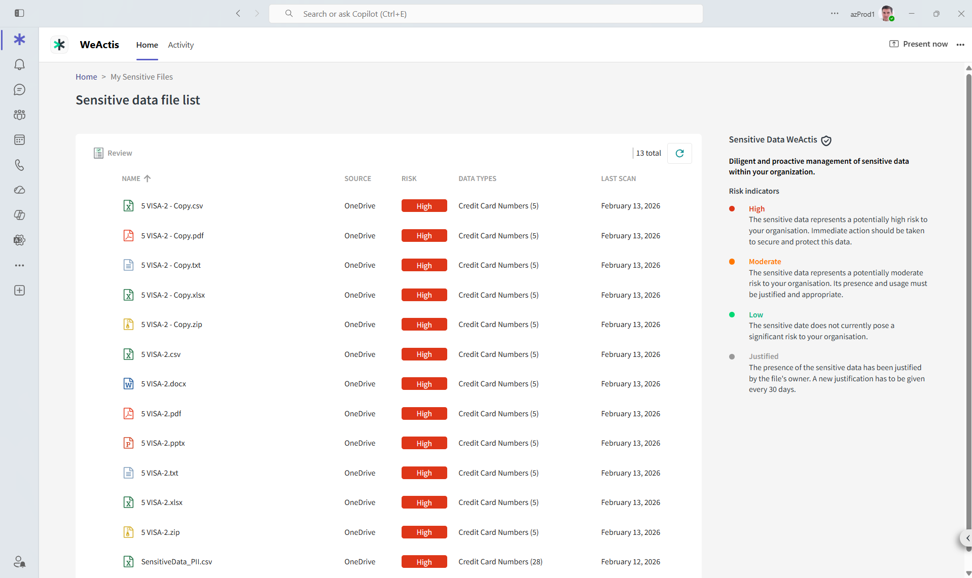Expand the side panel chevron at the bottom right
The height and width of the screenshot is (578, 972).
point(967,538)
